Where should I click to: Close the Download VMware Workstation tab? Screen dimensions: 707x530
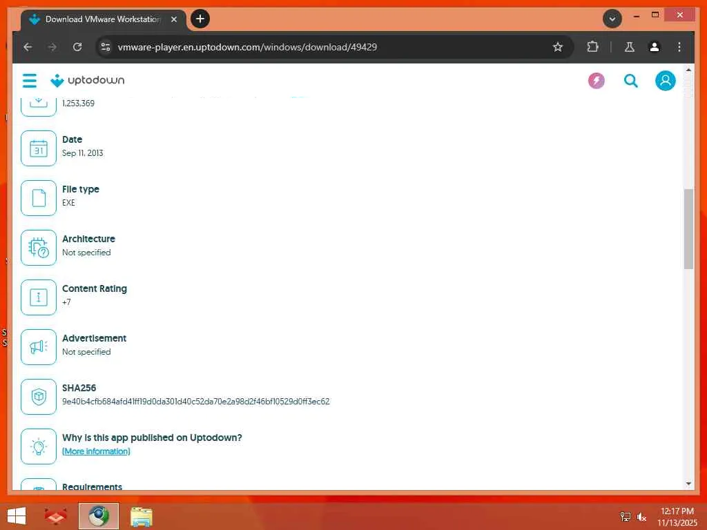[173, 19]
